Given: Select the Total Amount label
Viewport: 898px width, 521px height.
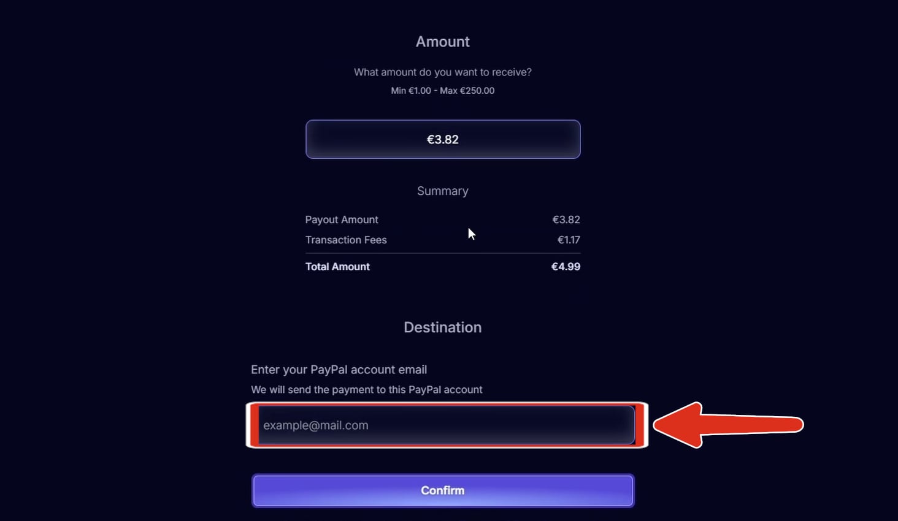Looking at the screenshot, I should tap(337, 267).
